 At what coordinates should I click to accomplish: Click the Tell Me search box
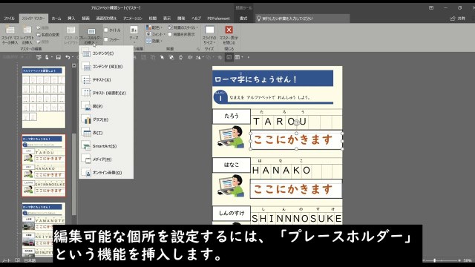(302, 19)
